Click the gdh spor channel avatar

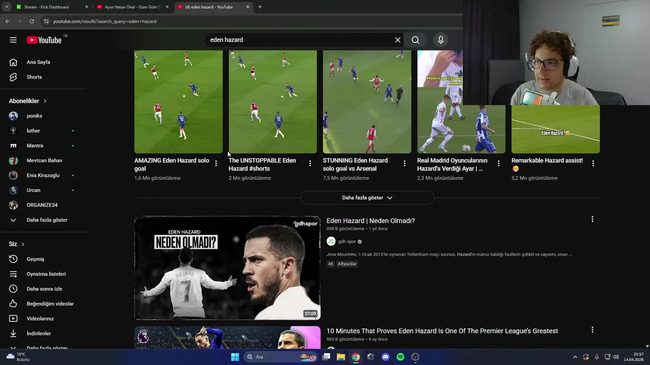pos(331,242)
